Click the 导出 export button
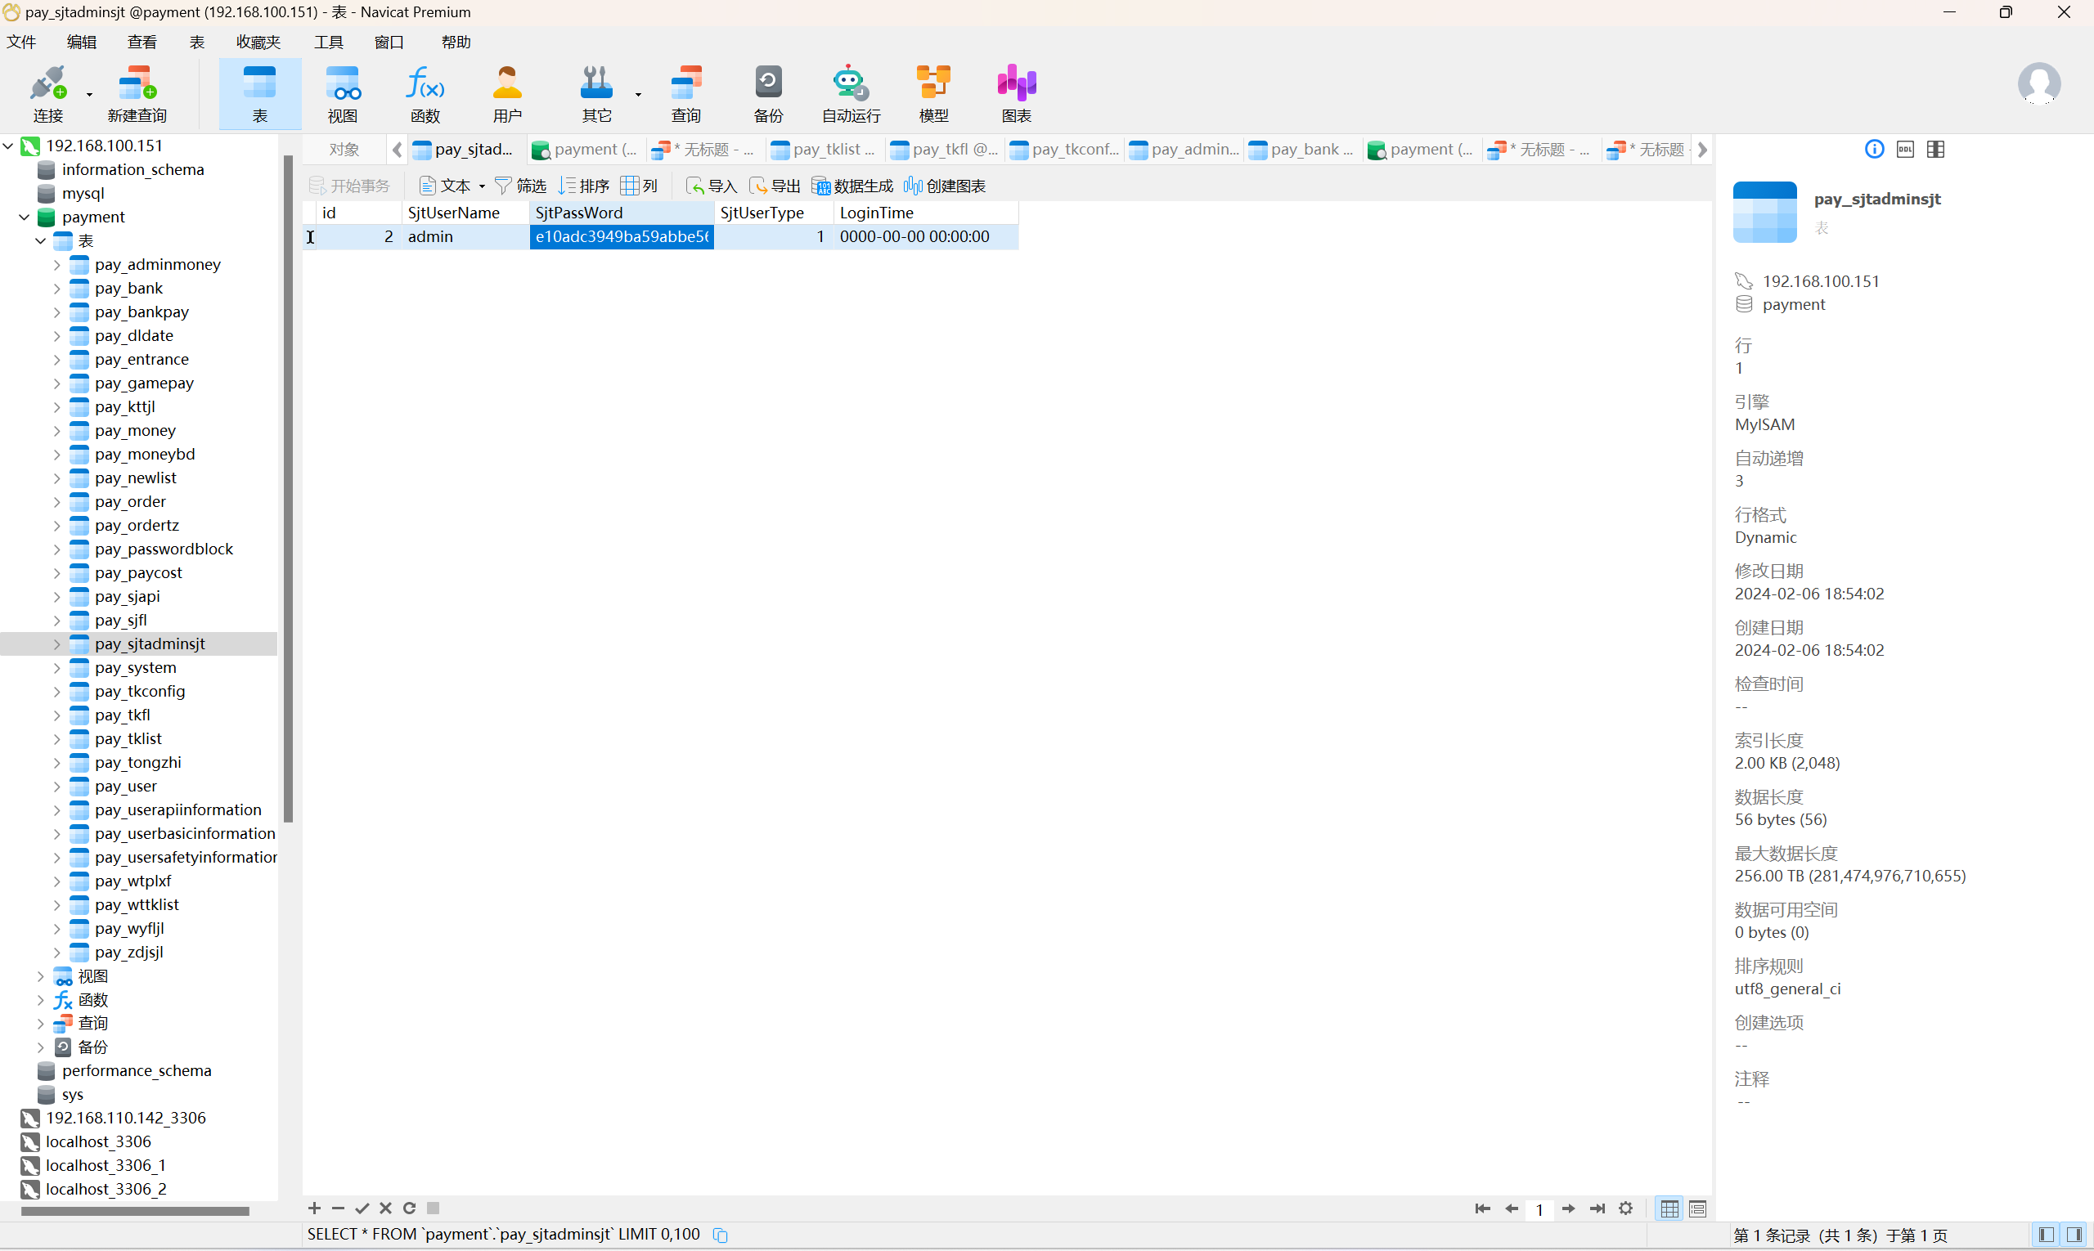 pos(774,186)
